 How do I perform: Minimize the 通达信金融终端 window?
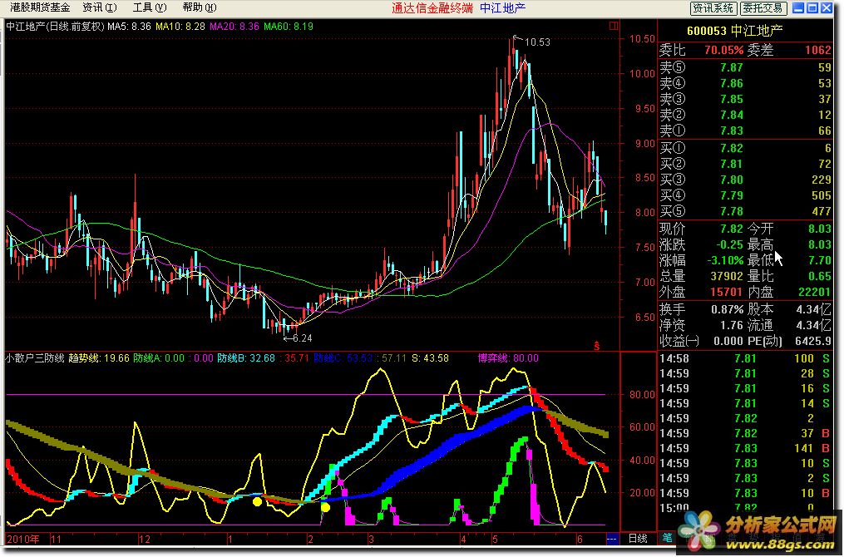pyautogui.click(x=799, y=7)
